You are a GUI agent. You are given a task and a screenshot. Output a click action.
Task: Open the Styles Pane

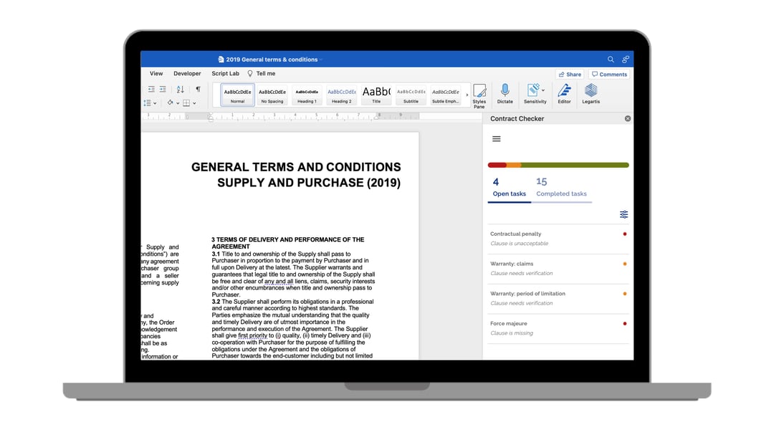pos(479,95)
